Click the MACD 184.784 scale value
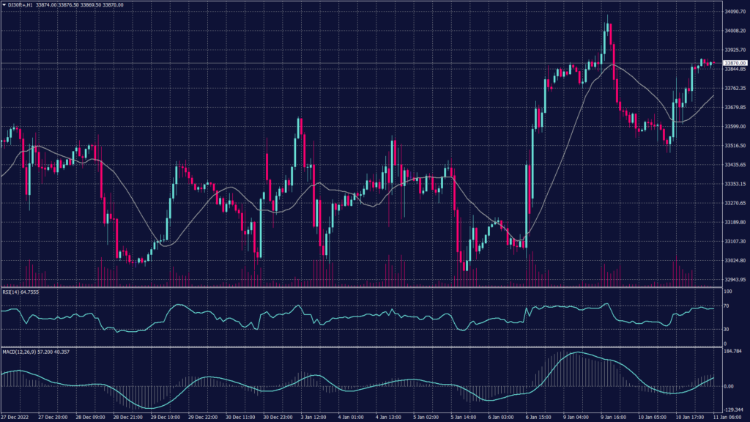 click(733, 352)
